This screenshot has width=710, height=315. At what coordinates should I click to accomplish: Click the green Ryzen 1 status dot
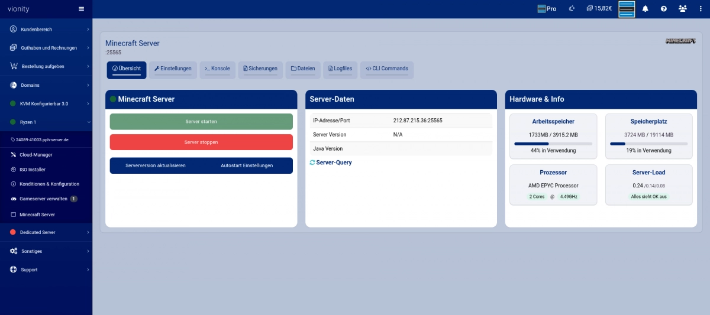(14, 122)
